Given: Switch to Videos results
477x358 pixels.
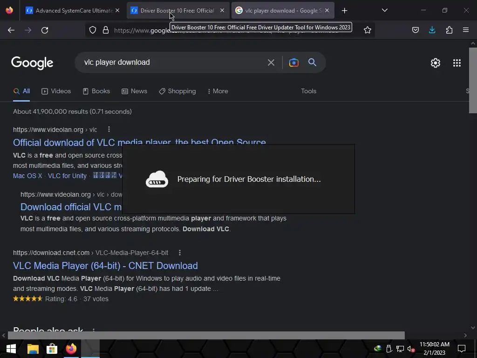Looking at the screenshot, I should pyautogui.click(x=56, y=91).
